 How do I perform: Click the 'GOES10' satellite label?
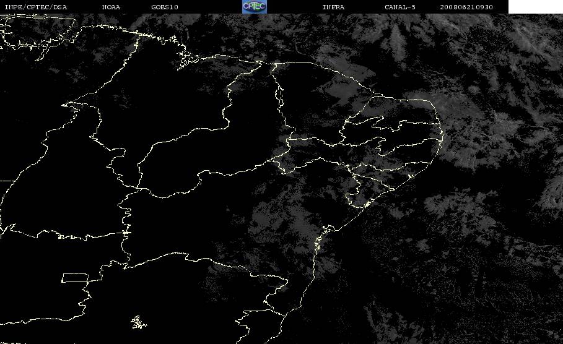165,7
